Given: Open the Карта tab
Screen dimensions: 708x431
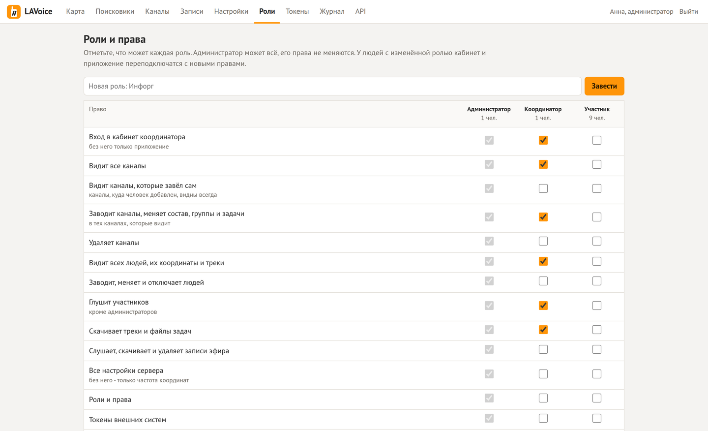Looking at the screenshot, I should (x=75, y=11).
